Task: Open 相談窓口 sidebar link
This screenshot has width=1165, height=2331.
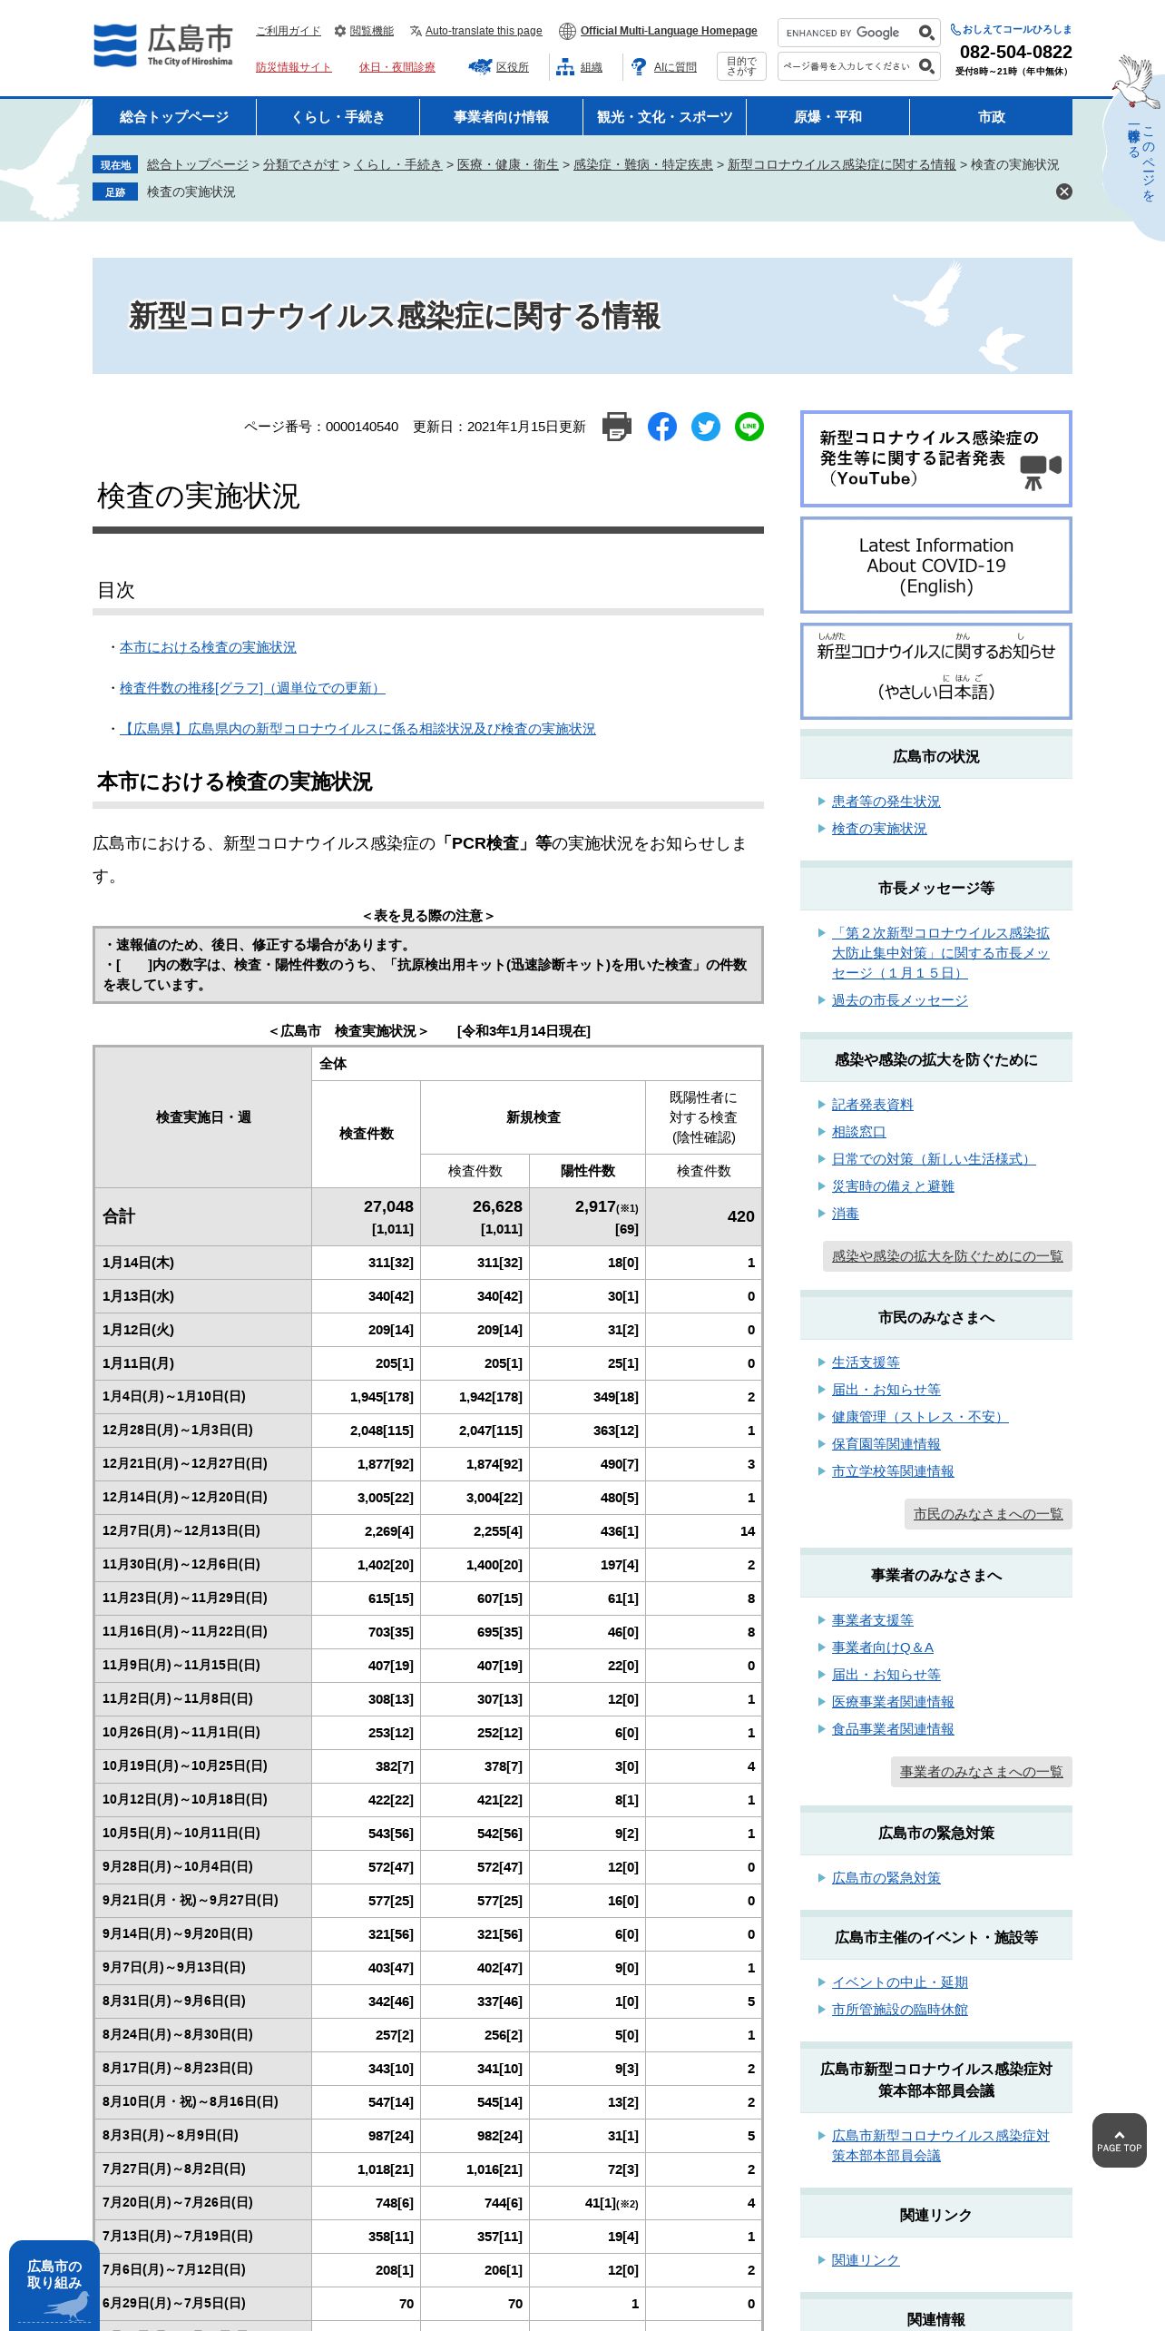Action: click(859, 1132)
